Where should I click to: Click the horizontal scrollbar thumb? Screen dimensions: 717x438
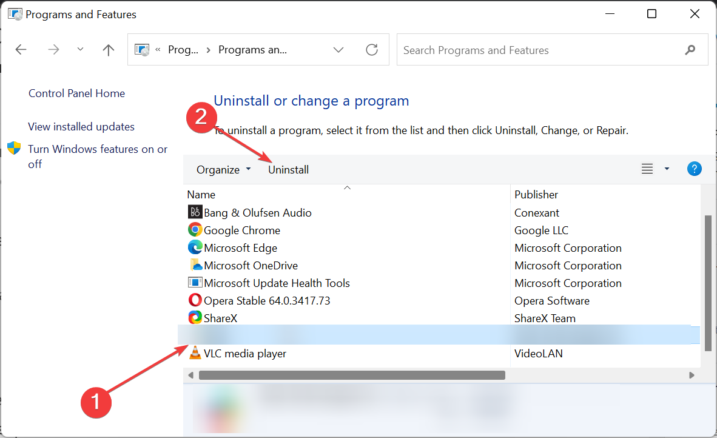click(352, 376)
